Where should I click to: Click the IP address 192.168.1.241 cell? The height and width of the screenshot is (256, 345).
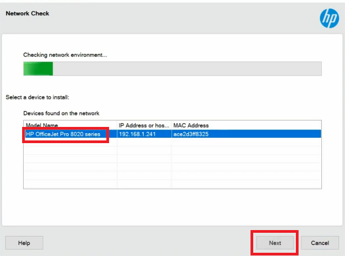tap(144, 134)
